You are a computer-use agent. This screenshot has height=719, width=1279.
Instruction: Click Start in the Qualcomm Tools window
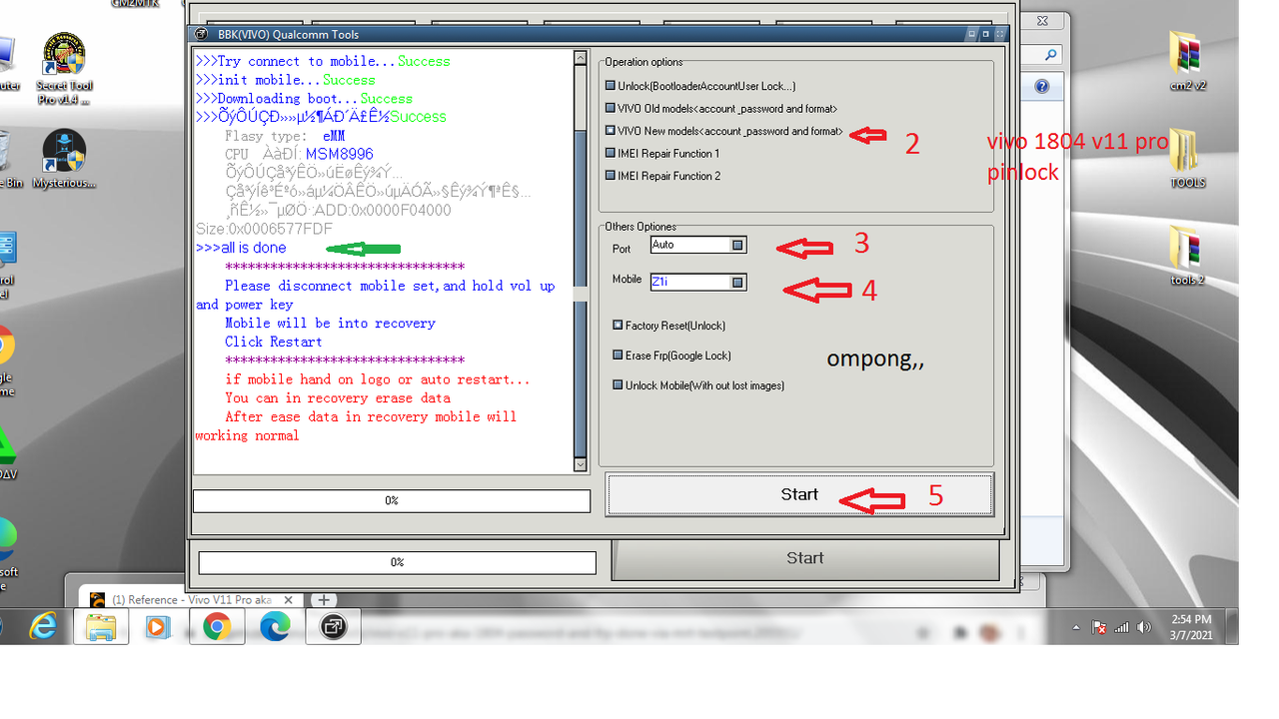click(799, 494)
